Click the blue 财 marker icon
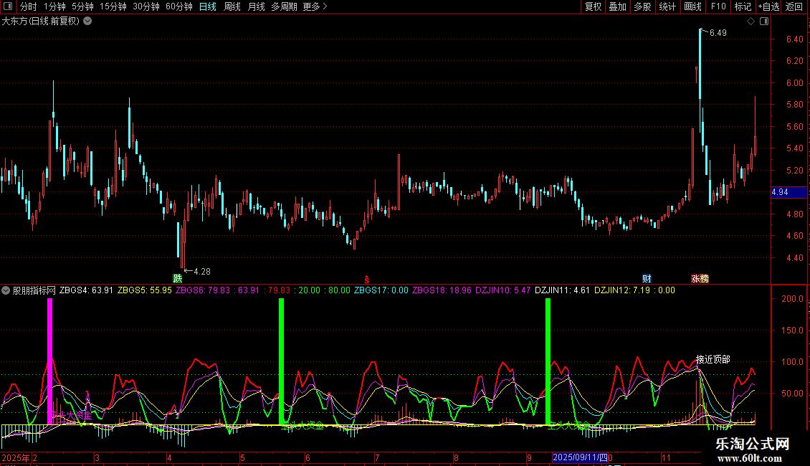 [647, 278]
